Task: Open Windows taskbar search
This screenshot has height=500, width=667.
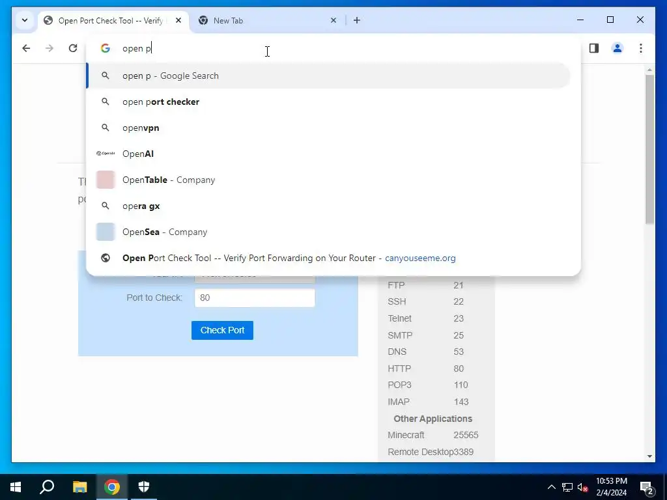Action: (x=47, y=487)
